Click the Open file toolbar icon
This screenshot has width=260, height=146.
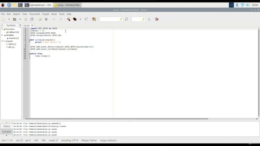[x=15, y=19]
